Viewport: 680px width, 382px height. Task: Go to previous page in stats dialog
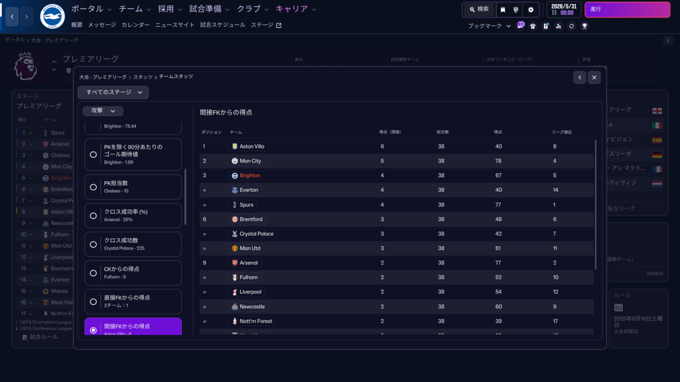(579, 77)
